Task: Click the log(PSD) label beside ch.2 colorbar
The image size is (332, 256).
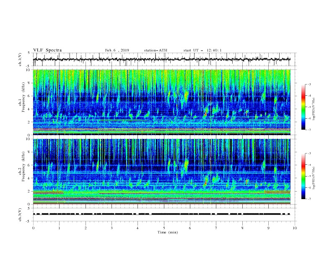Action: pos(314,178)
